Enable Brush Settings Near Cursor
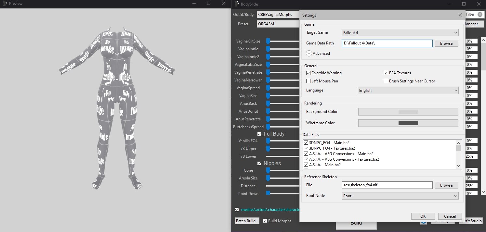The width and height of the screenshot is (486, 232). [386, 81]
